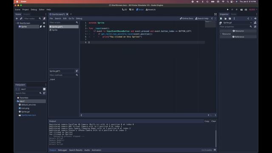
Task: Open the Editor menu
Action: tap(42, 9)
